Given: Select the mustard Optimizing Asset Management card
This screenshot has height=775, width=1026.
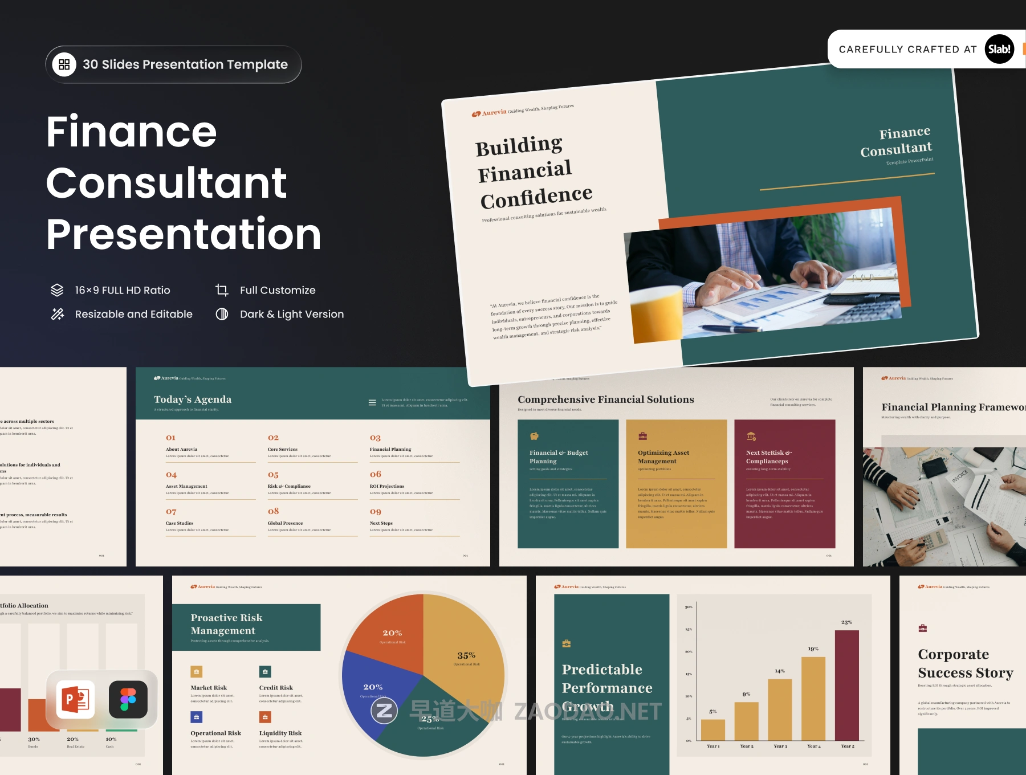Looking at the screenshot, I should tap(676, 484).
